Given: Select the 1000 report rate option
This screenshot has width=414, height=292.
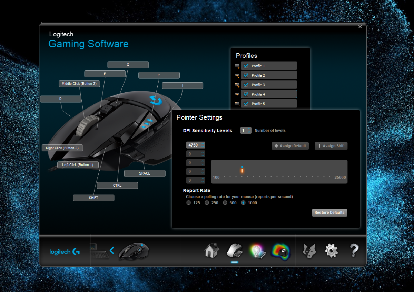Looking at the screenshot, I should point(244,203).
